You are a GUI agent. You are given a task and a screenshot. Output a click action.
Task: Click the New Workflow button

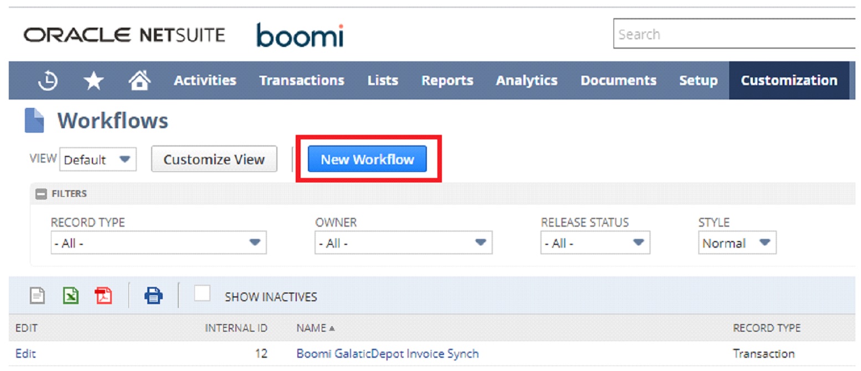pos(366,159)
